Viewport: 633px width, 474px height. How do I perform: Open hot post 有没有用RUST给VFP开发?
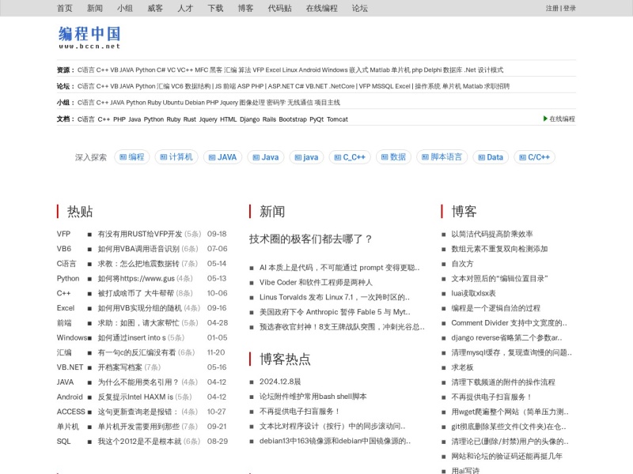tap(140, 234)
